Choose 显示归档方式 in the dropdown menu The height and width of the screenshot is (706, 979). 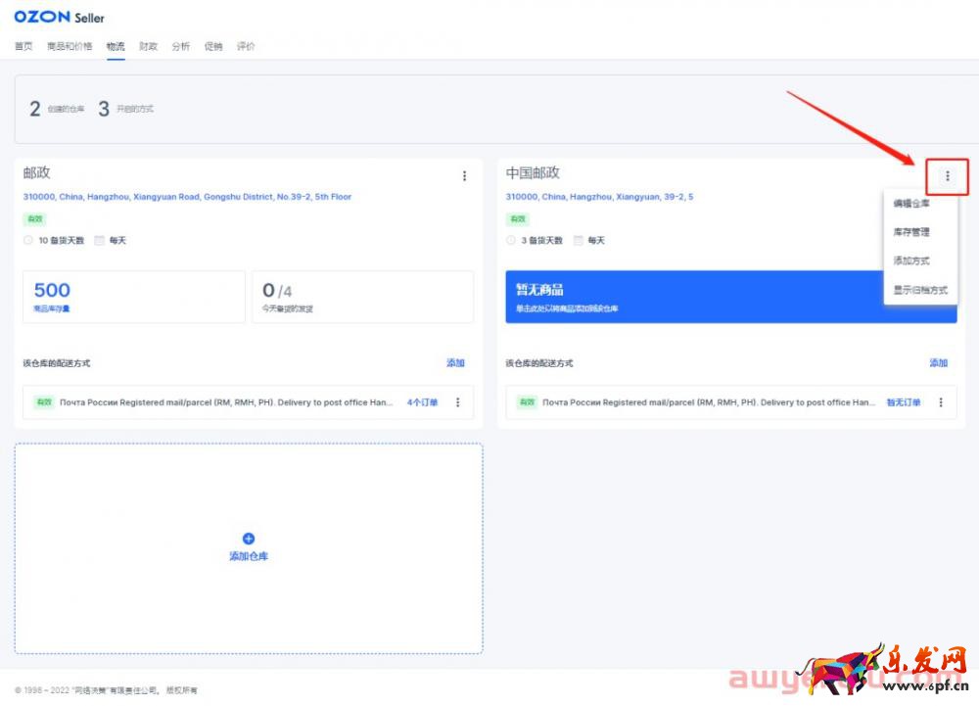click(920, 290)
